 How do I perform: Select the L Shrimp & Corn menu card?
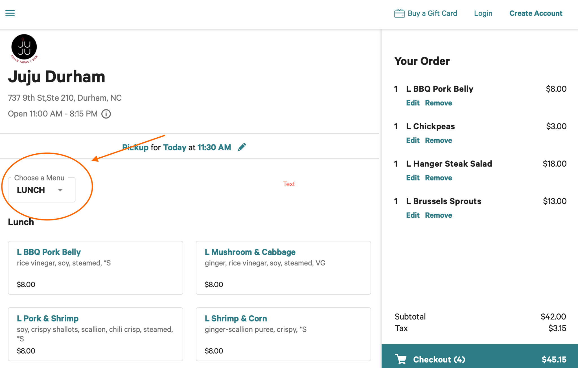tap(283, 334)
